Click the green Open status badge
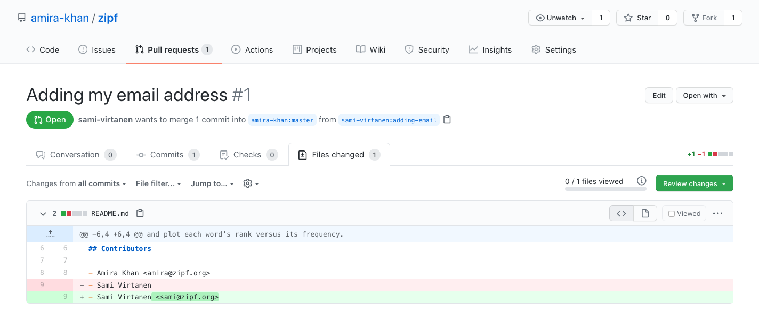The height and width of the screenshot is (310, 759). point(50,120)
